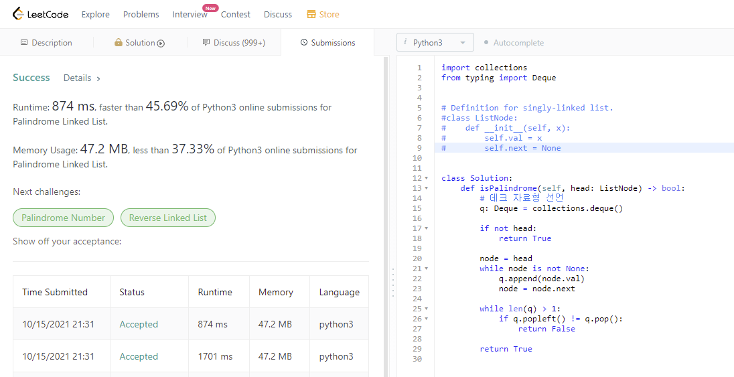Click the Solution lock icon
The height and width of the screenshot is (377, 734).
[119, 43]
